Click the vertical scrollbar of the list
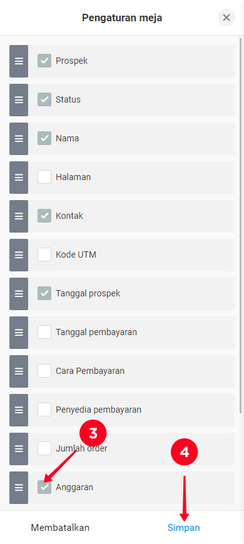 [241, 226]
